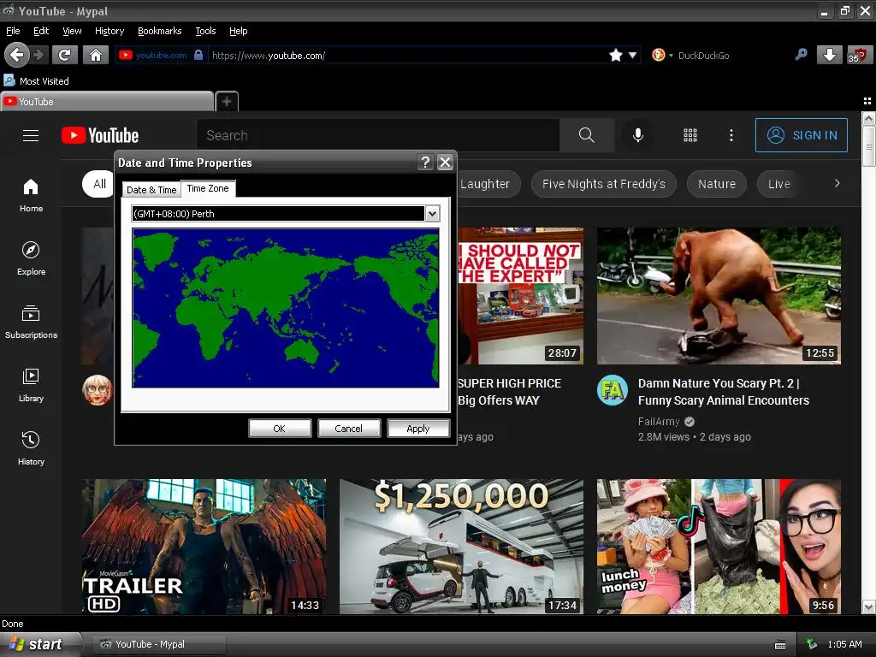
Task: Click the page scrollbar down arrow
Action: 869,607
